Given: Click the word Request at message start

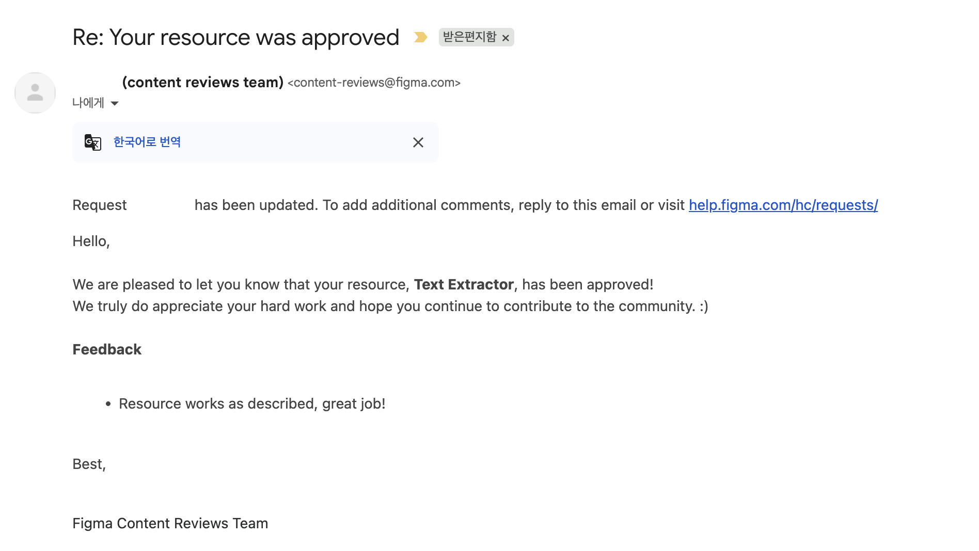Looking at the screenshot, I should pos(99,205).
